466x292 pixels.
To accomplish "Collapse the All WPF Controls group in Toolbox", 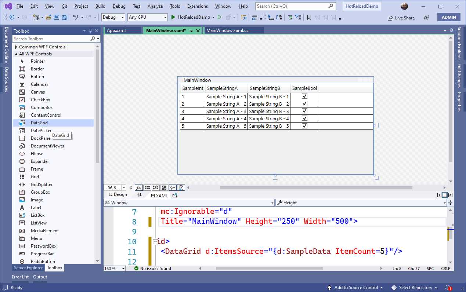I will pyautogui.click(x=16, y=54).
